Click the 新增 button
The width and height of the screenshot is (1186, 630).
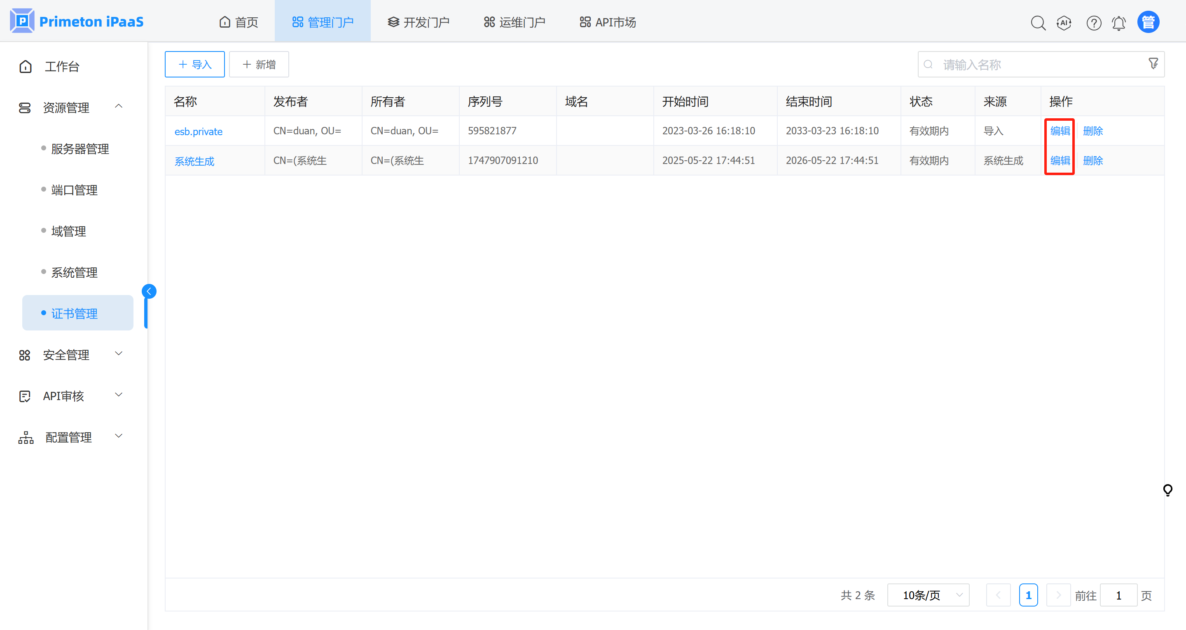pyautogui.click(x=259, y=64)
